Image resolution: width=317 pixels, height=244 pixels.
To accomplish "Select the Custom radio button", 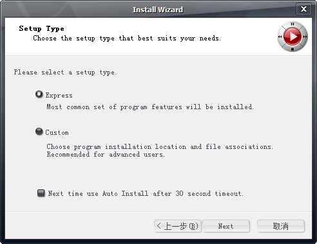I will tap(39, 132).
